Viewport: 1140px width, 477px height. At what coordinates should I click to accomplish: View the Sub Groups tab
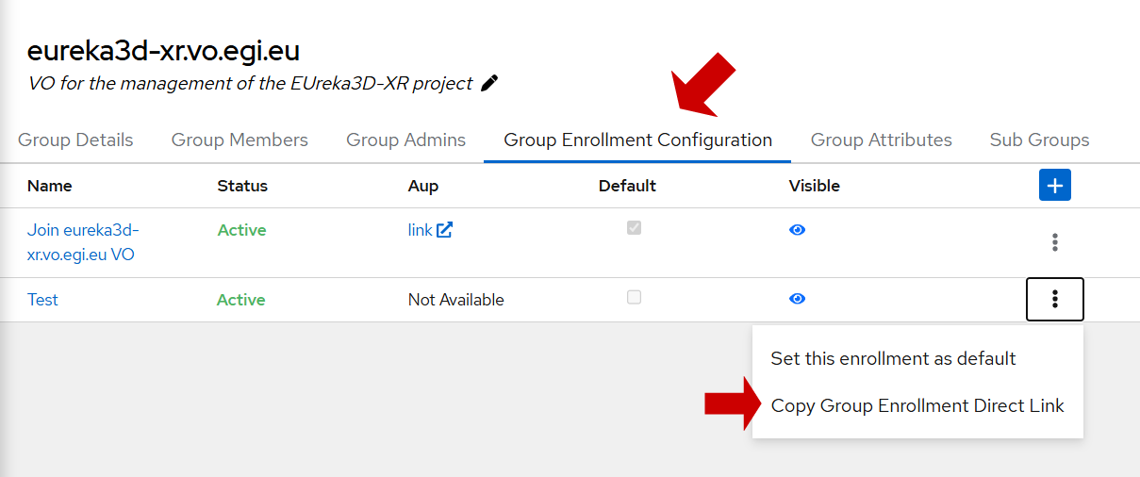(1039, 140)
